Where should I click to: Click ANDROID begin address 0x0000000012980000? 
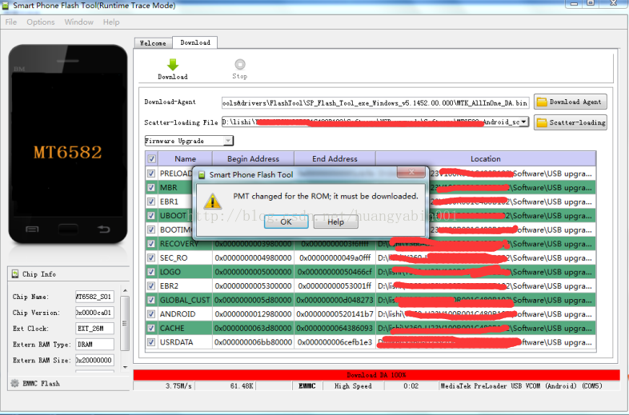coord(253,314)
